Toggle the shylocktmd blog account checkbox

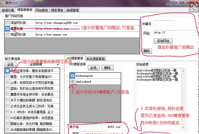[72, 81]
